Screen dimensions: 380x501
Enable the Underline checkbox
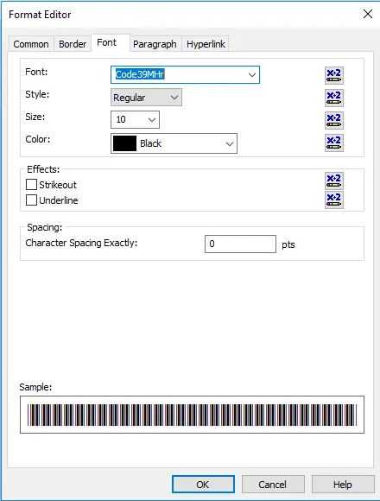31,200
